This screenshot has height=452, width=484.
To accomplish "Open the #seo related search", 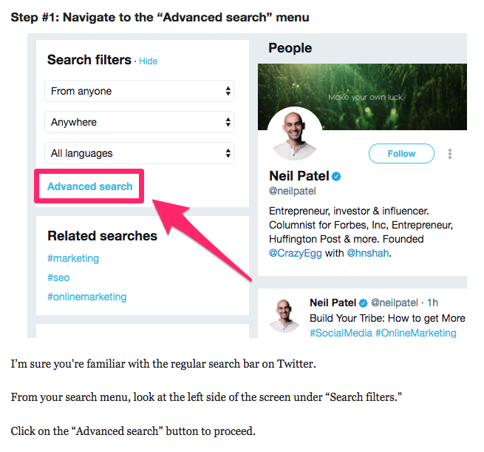I will pyautogui.click(x=58, y=277).
